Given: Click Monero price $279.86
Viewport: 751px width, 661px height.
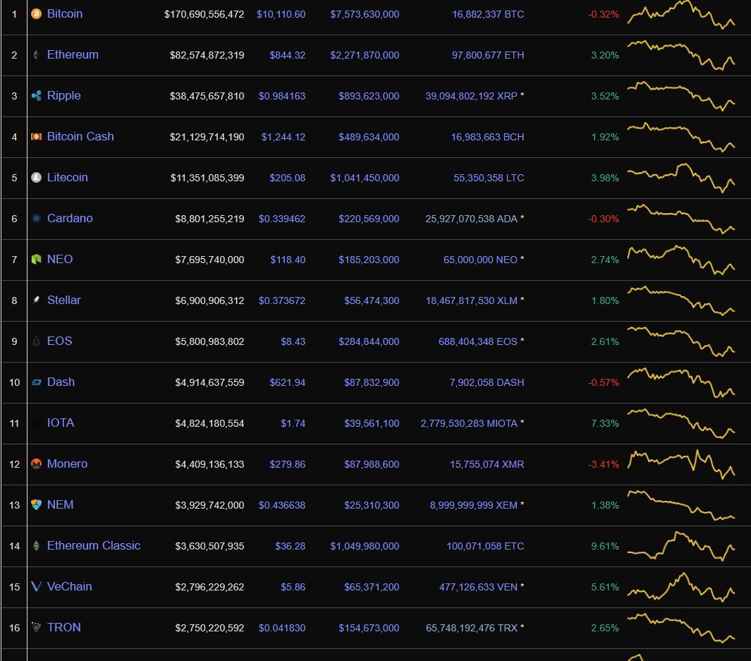Looking at the screenshot, I should click(x=288, y=464).
